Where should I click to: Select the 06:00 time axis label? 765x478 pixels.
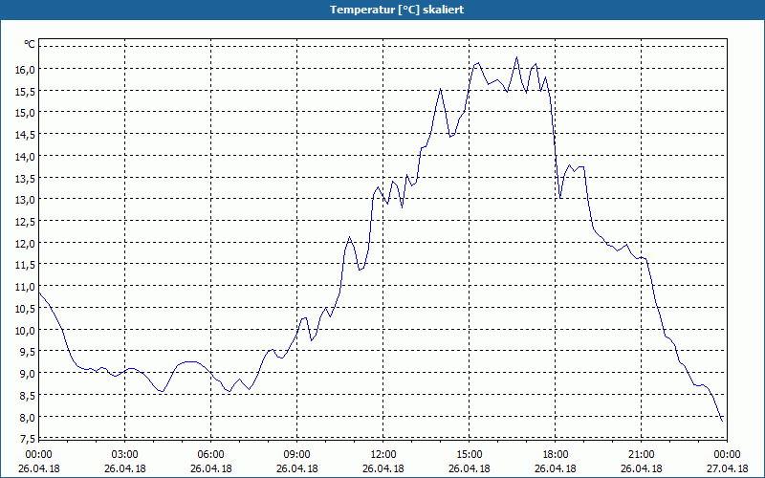pos(211,454)
